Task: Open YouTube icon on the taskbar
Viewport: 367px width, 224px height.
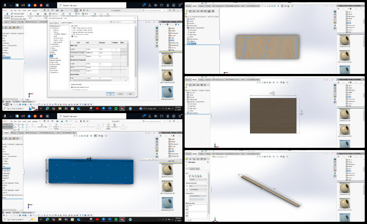Action: tap(97, 109)
